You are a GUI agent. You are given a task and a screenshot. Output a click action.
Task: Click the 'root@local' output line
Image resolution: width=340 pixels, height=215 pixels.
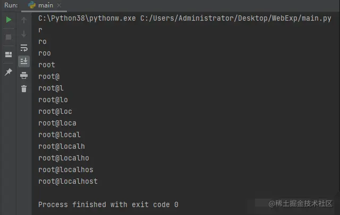(59, 135)
